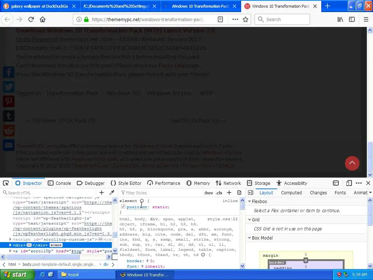Collapse the Flexbox section
Screen dimensions: 373x280
coord(250,201)
